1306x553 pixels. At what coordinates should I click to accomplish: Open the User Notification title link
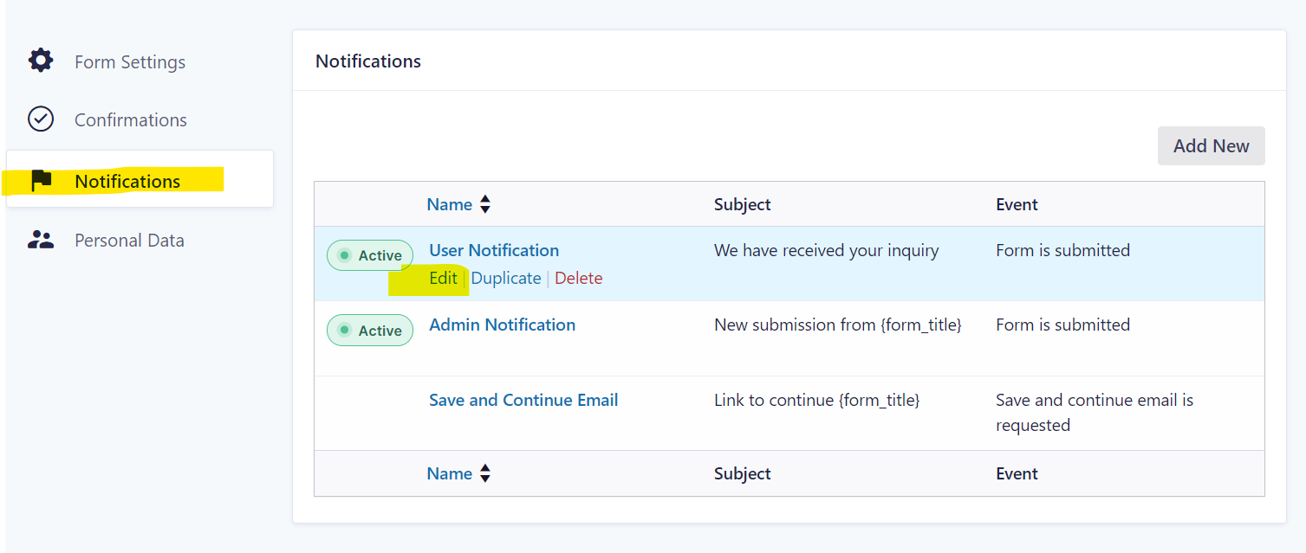coord(494,250)
